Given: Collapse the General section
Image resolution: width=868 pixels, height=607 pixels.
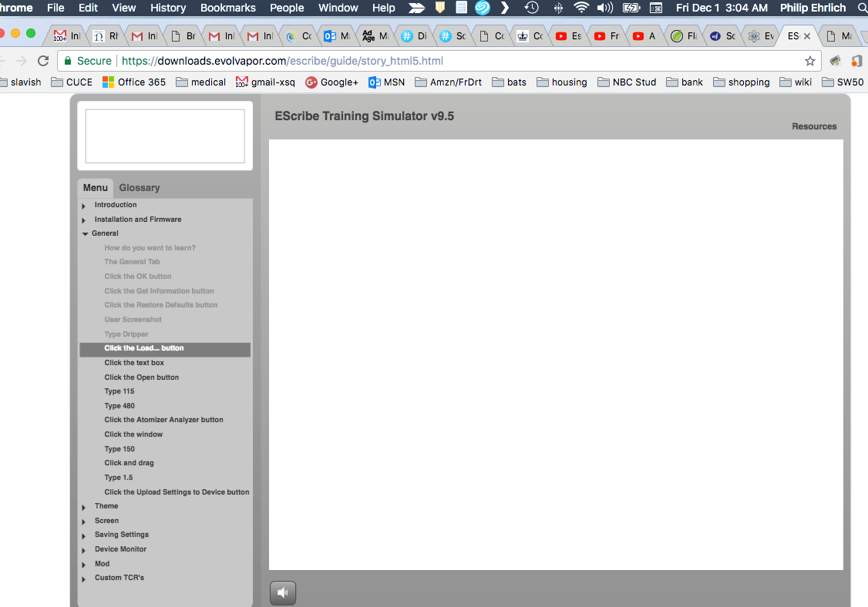Looking at the screenshot, I should pyautogui.click(x=105, y=233).
